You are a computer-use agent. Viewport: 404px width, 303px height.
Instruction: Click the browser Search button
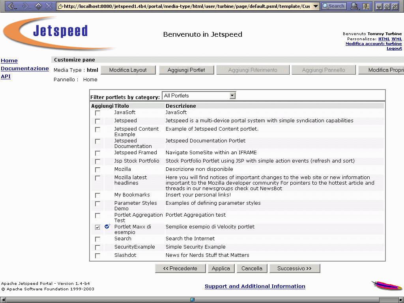point(334,6)
